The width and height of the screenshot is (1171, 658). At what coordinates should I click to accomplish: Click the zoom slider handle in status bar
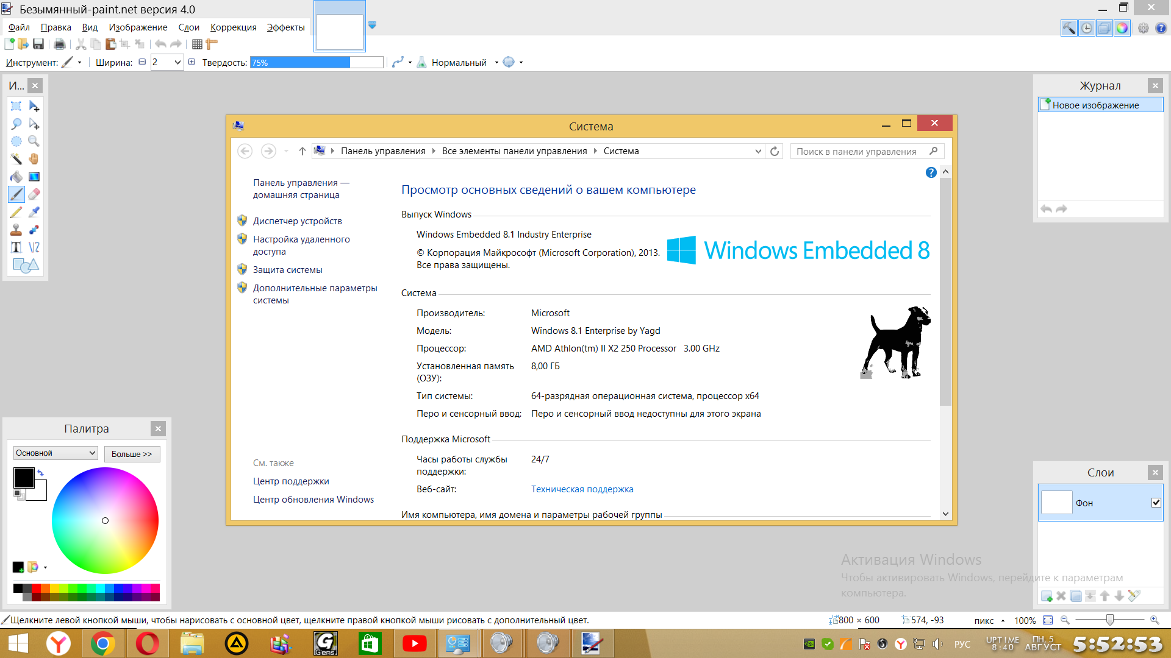click(1110, 620)
